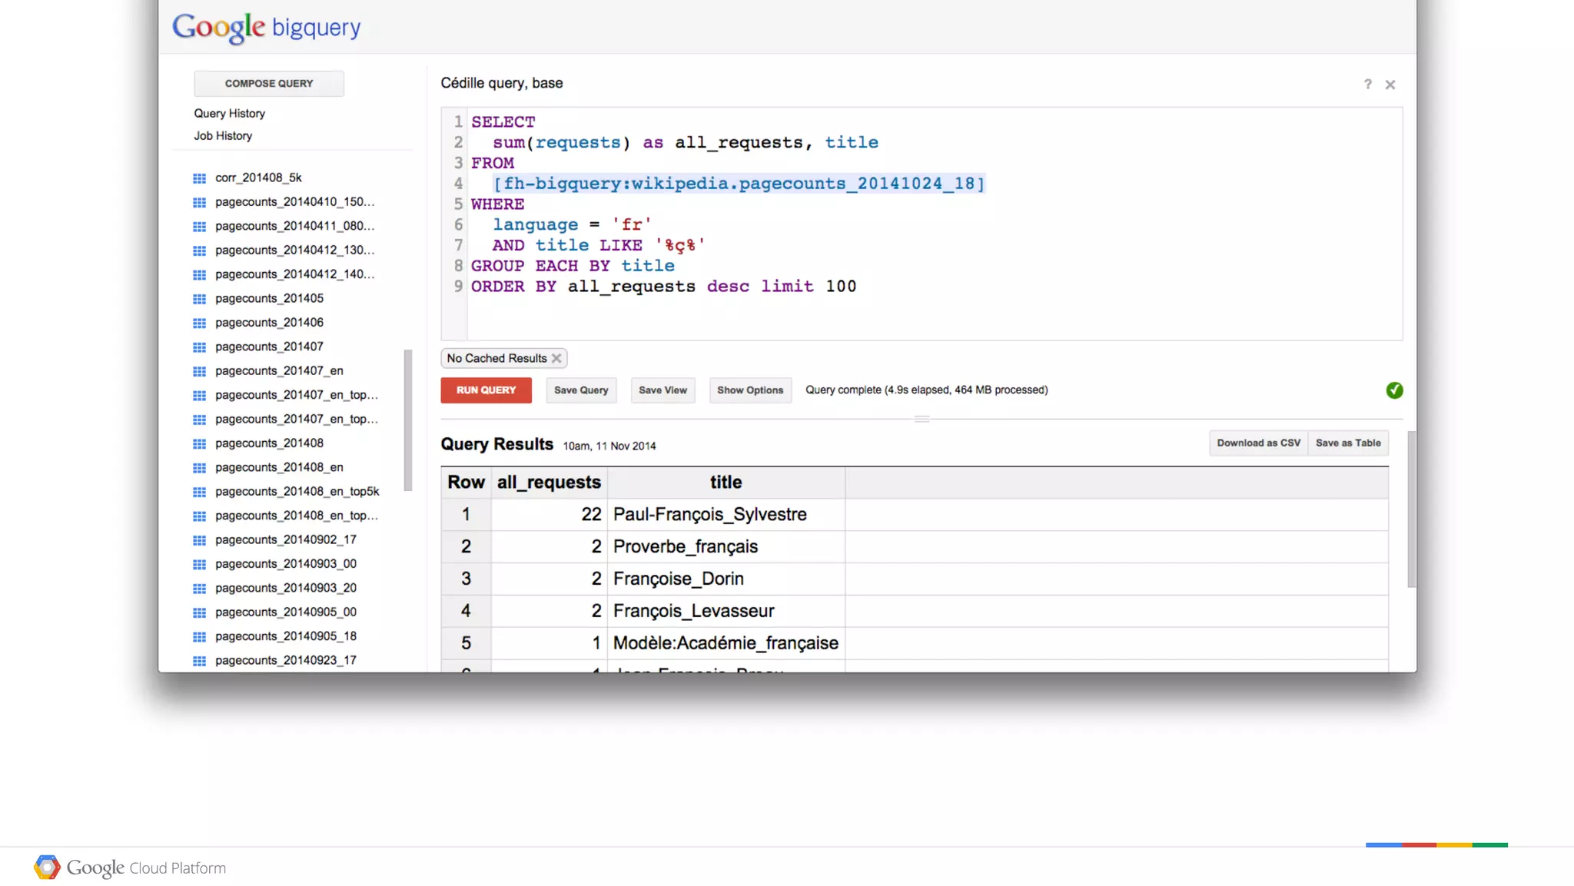This screenshot has width=1574, height=886.
Task: Remove the No Cached Results tag
Action: coord(556,359)
